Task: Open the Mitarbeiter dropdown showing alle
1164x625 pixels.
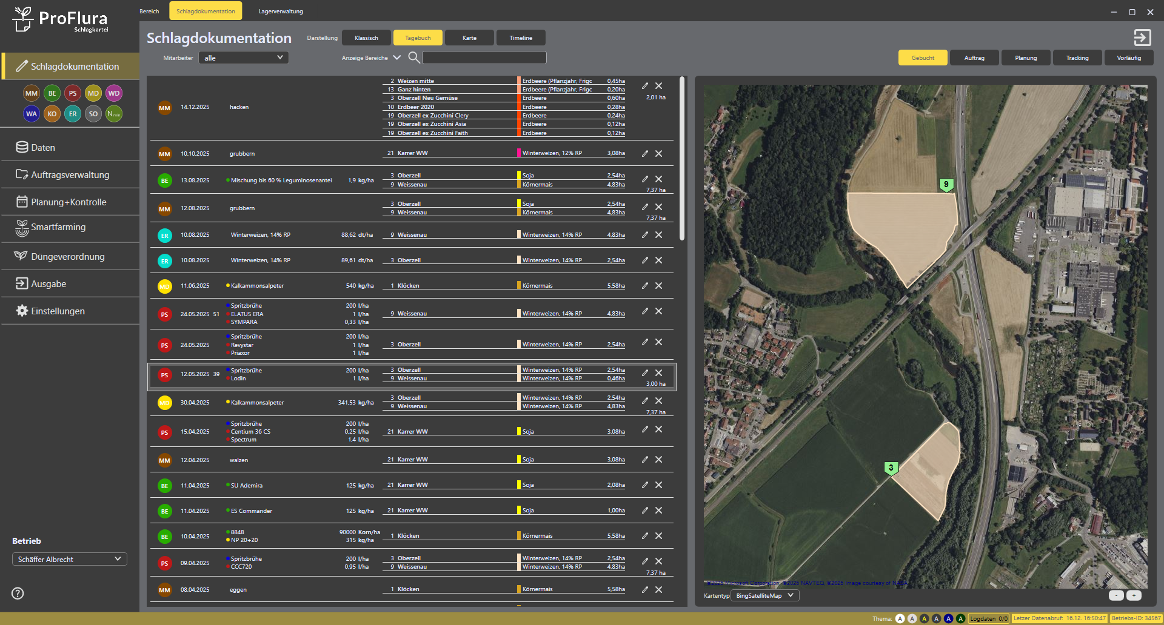Action: click(243, 58)
